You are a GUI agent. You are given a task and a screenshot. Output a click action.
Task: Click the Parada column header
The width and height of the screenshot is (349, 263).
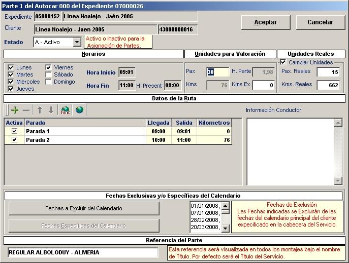tap(85, 123)
